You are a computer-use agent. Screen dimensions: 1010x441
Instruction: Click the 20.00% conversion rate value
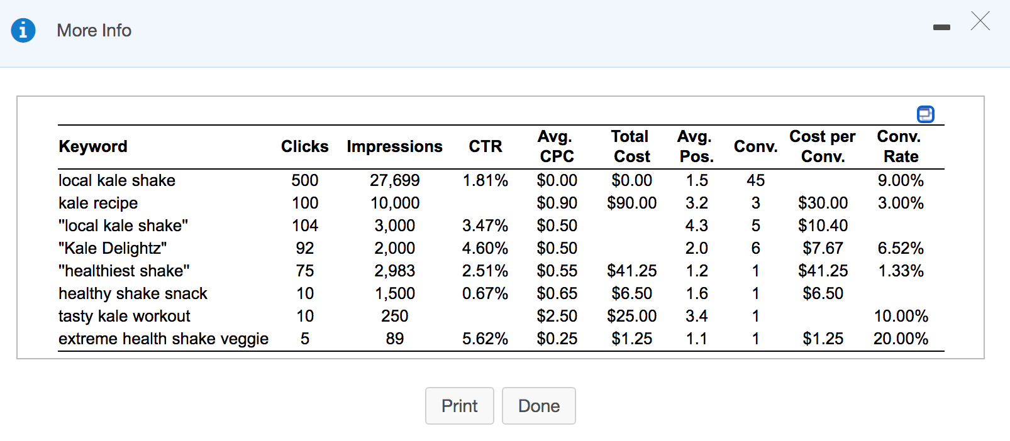pos(901,339)
